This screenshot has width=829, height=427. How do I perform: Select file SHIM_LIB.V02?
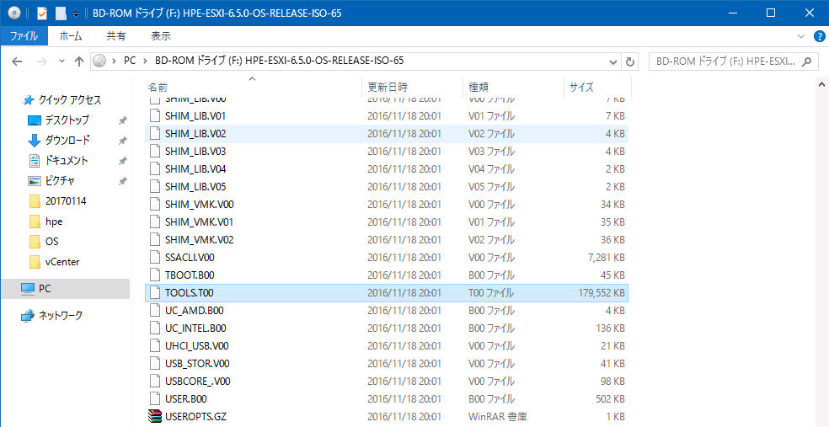(387, 134)
